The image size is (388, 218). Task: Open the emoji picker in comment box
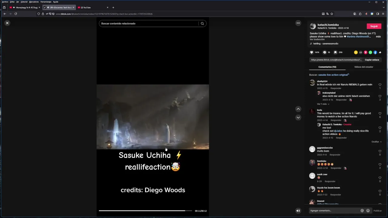click(x=368, y=211)
